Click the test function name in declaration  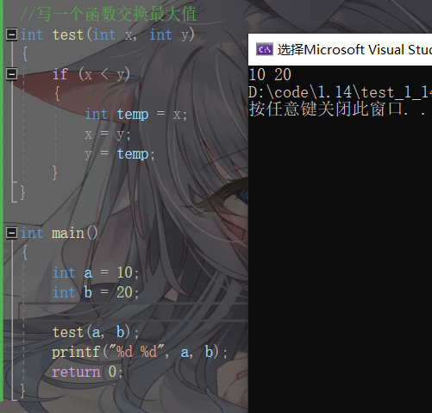(68, 34)
